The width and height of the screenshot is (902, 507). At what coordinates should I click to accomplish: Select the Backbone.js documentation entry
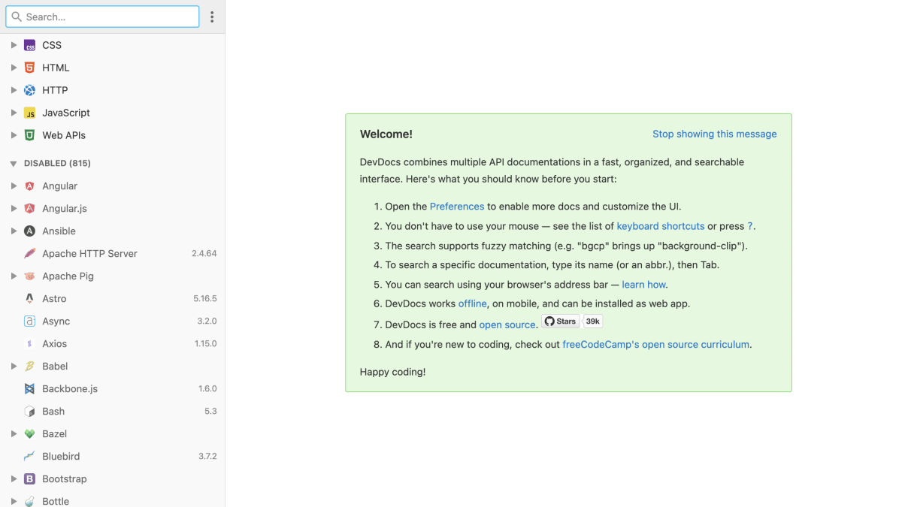pyautogui.click(x=113, y=389)
